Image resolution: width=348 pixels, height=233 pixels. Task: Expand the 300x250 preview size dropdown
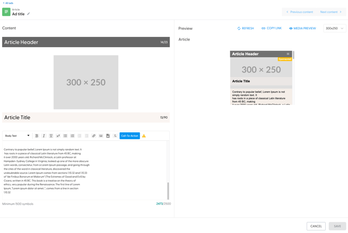tap(334, 28)
